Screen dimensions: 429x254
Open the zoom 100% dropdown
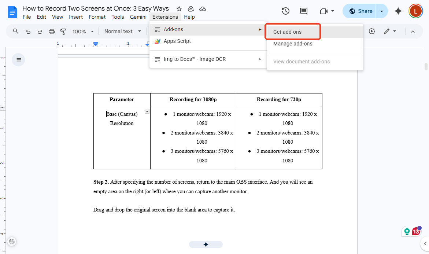click(x=83, y=32)
